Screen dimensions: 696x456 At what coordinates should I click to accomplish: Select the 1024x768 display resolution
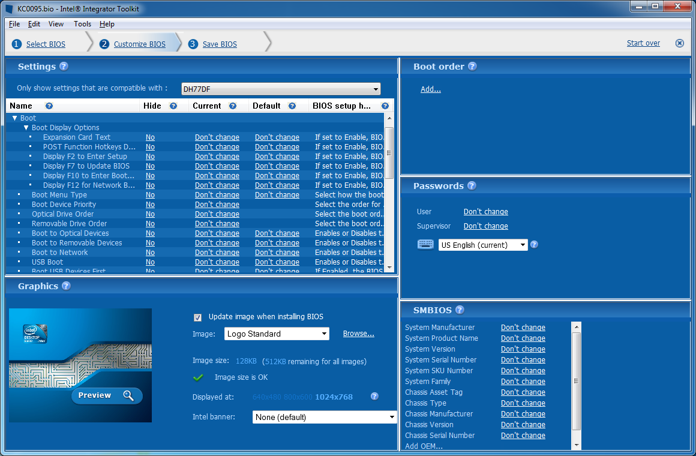334,397
